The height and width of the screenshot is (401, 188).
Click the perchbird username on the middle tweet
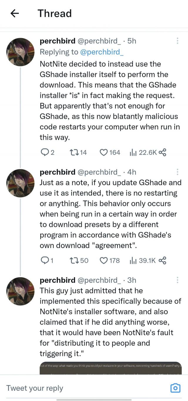point(57,172)
